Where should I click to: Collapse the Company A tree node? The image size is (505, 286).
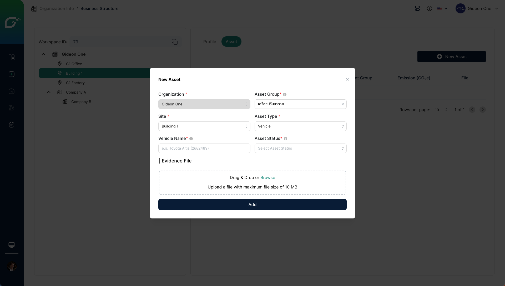[x=49, y=92]
